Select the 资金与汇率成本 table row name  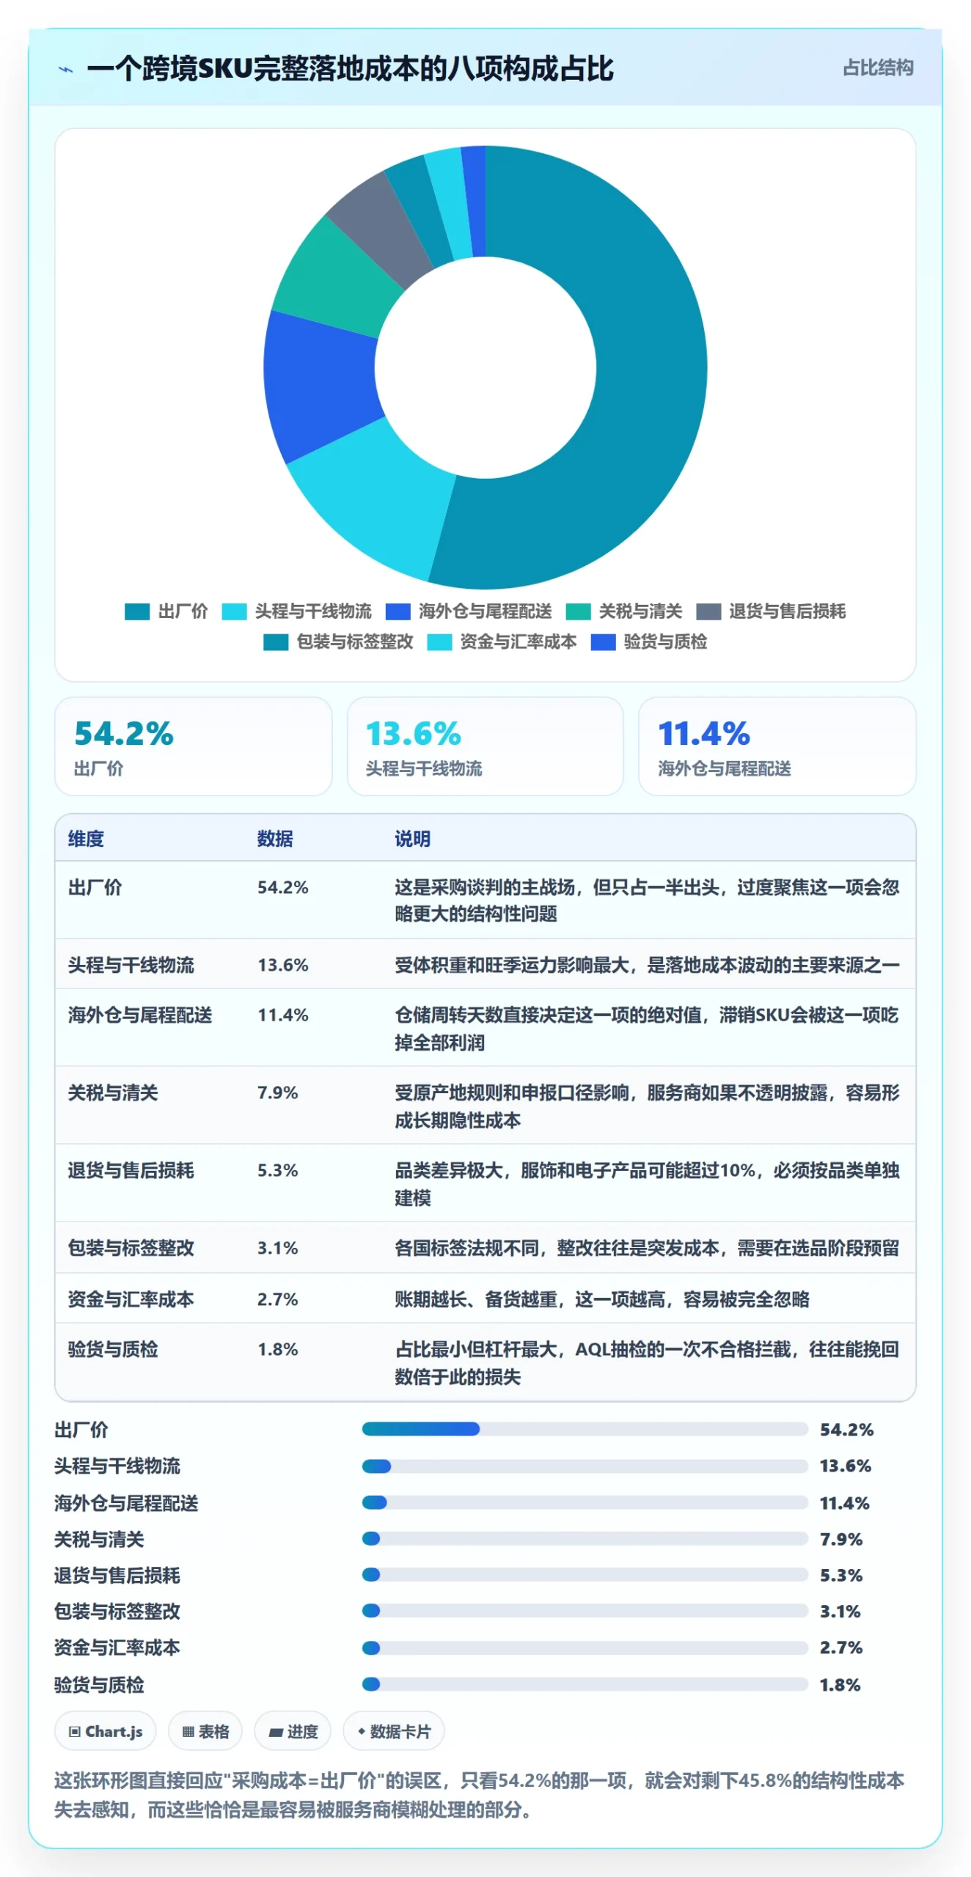point(131,1299)
